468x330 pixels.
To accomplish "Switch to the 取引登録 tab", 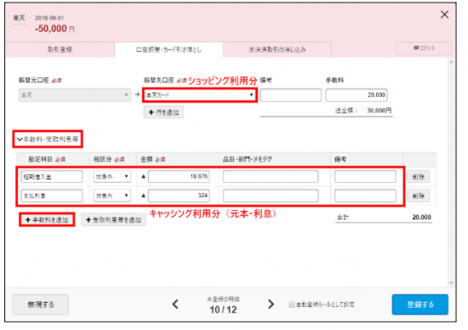I will 60,49.
